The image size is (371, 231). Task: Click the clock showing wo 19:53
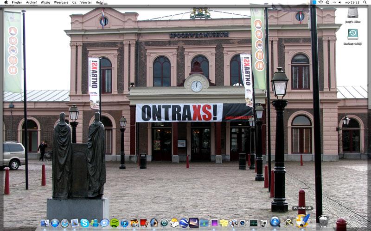pos(352,2)
